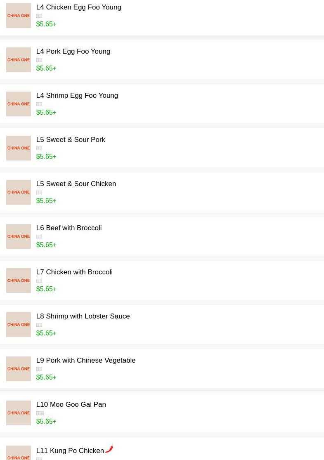Click the China One logo beside L8 Shrimp with Lobster Sauce

point(19,325)
